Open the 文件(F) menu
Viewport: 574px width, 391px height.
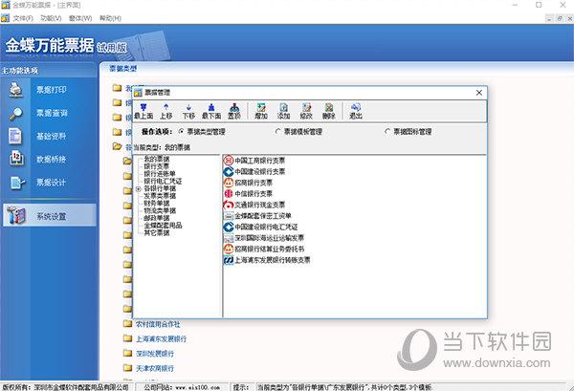click(23, 18)
